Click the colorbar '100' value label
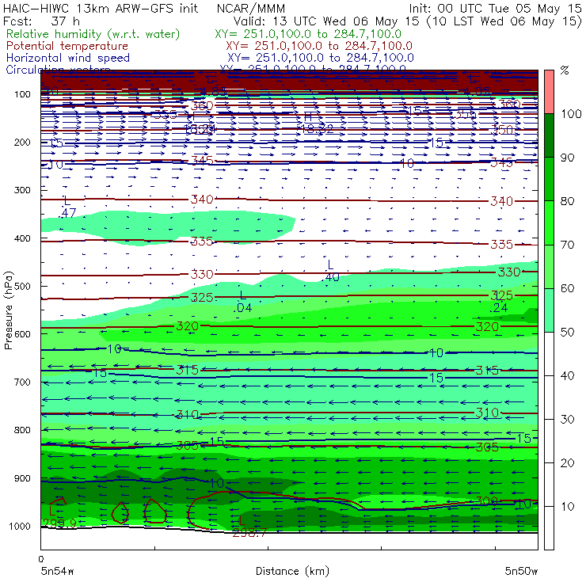586x586 pixels. click(572, 113)
